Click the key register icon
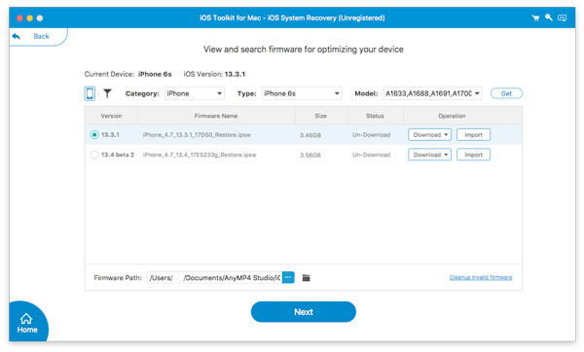 click(549, 18)
